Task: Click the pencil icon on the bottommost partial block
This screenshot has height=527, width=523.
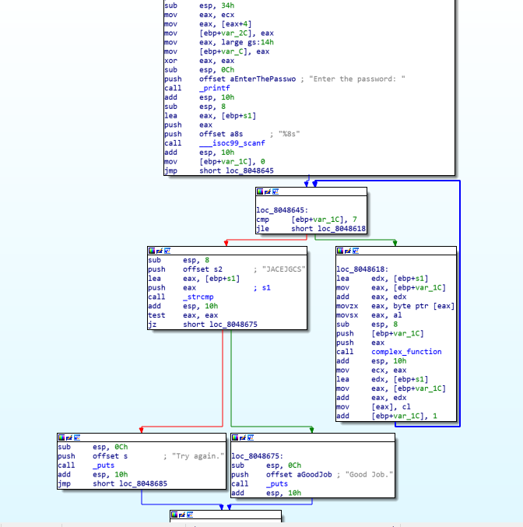Action: (182, 515)
